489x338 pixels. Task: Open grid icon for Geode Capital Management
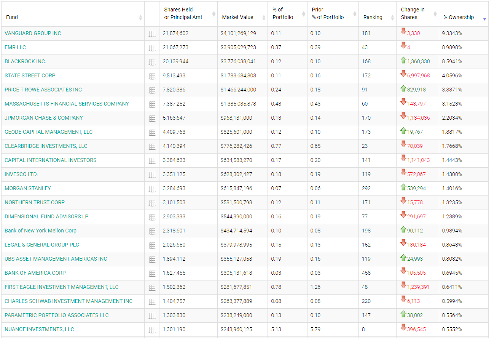click(x=152, y=133)
